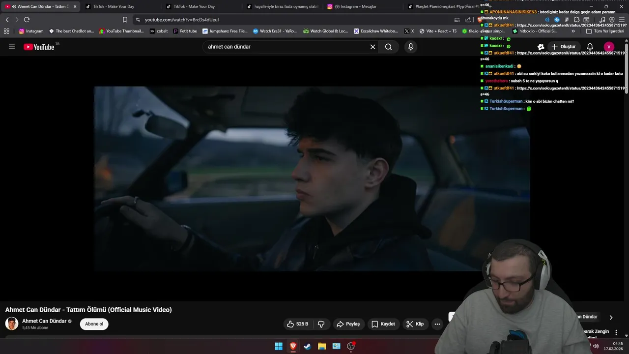The image size is (629, 354).
Task: Open Brave browser from the taskbar
Action: point(293,346)
